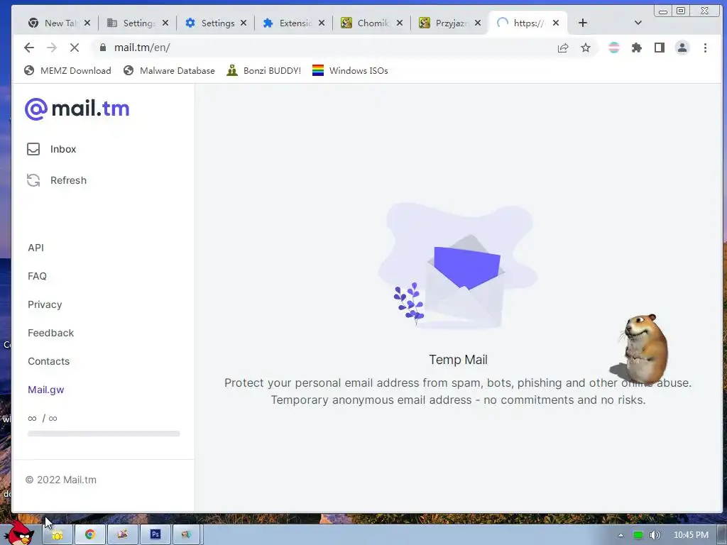Stop loading the page with X button
Screen dimensions: 727x545
coord(74,48)
